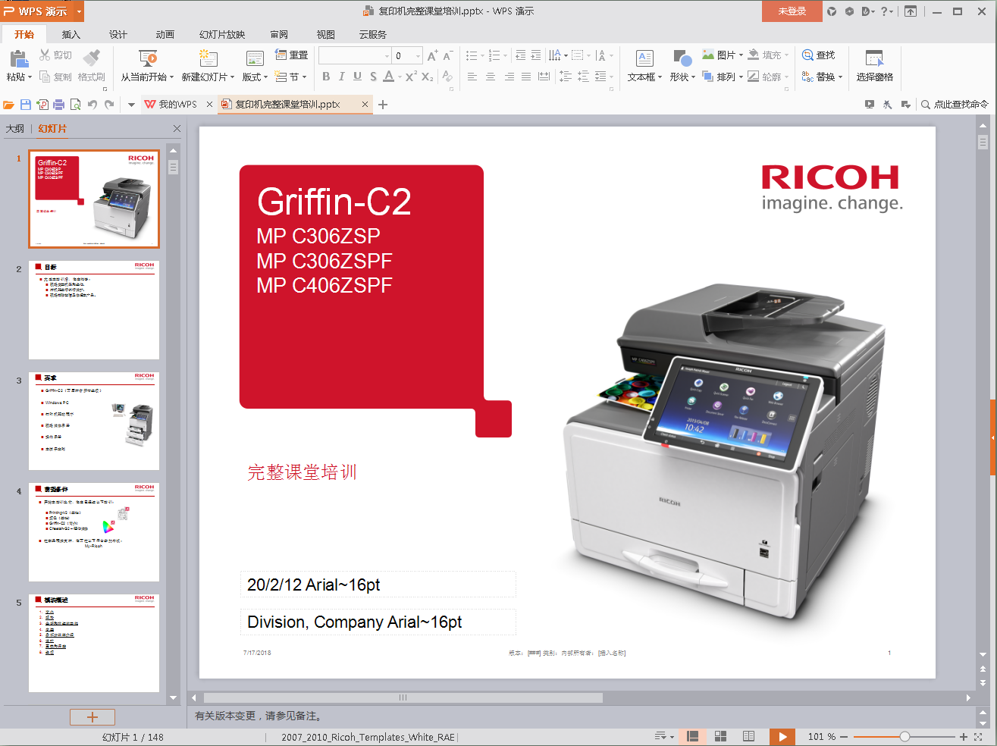Open the Section (节) dropdown
The width and height of the screenshot is (997, 746).
291,77
